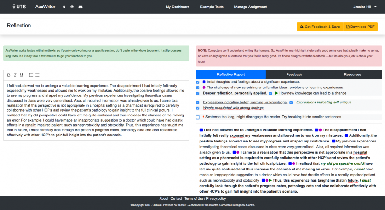
Task: Uncheck 'How new knowledge can lead' checkbox
Action: point(270,94)
